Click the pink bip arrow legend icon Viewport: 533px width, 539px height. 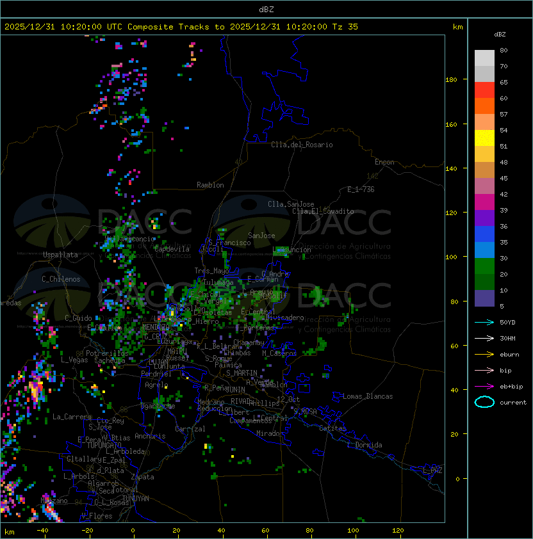click(x=484, y=370)
